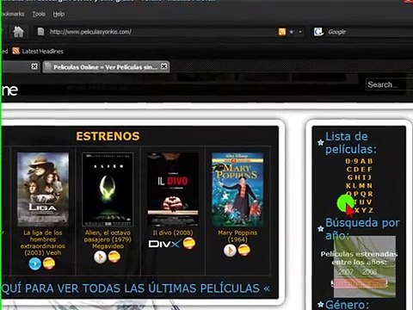The height and width of the screenshot is (310, 413).
Task: Click the Latest Headlines RSS icon
Action: (16, 51)
